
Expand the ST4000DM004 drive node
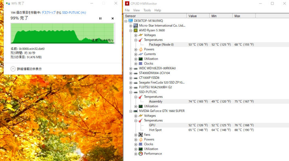click(x=131, y=73)
